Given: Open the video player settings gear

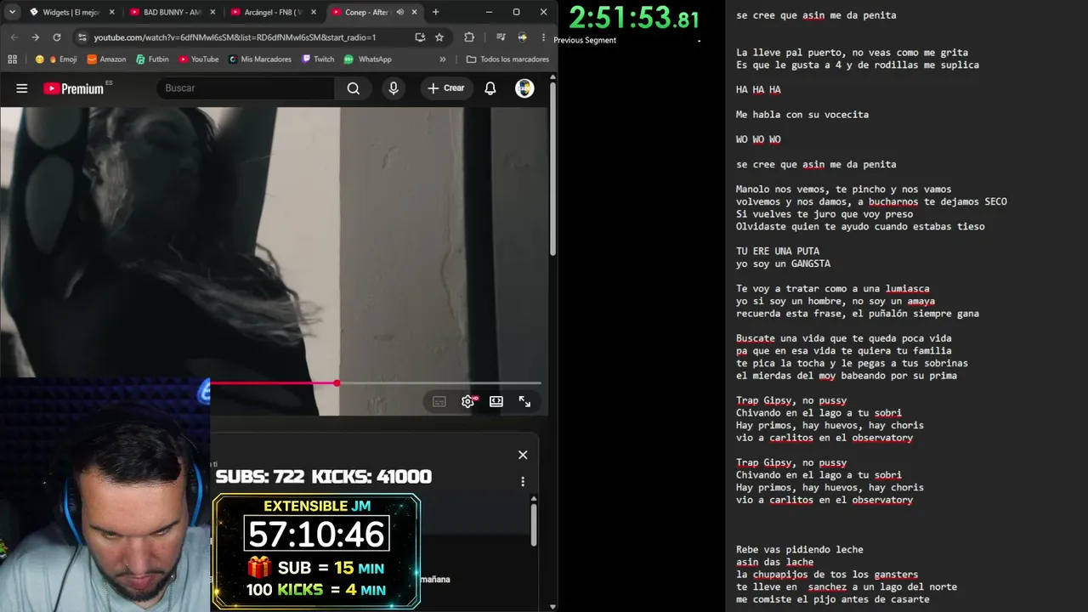Looking at the screenshot, I should click(x=468, y=402).
